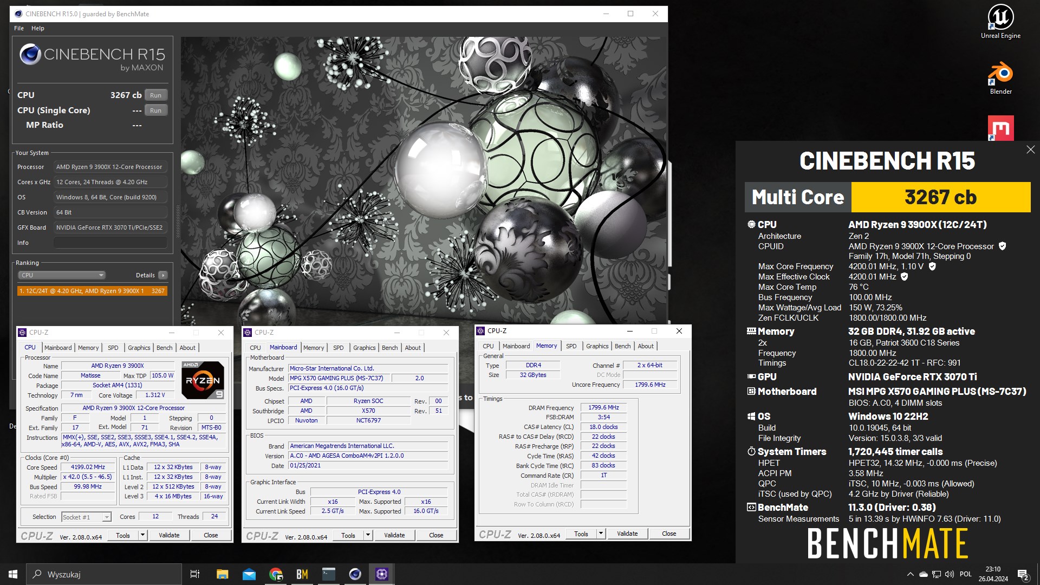The image size is (1040, 585).
Task: Open Google Chrome from the taskbar
Action: pyautogui.click(x=276, y=574)
